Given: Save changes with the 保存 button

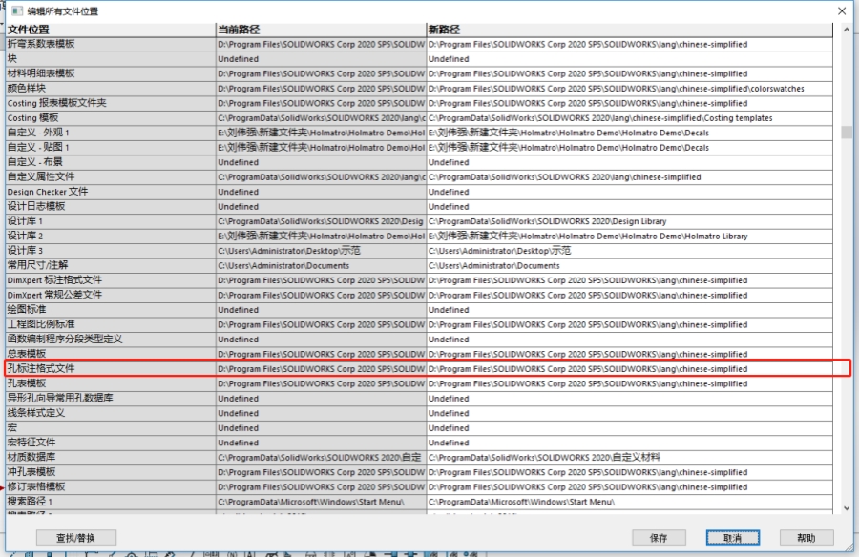Looking at the screenshot, I should 659,538.
